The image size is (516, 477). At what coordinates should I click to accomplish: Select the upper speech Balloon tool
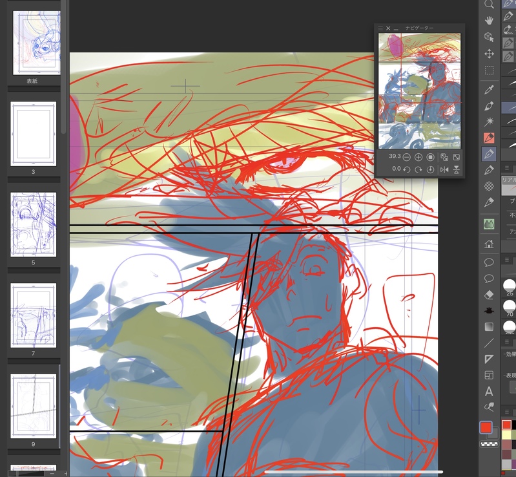click(489, 262)
